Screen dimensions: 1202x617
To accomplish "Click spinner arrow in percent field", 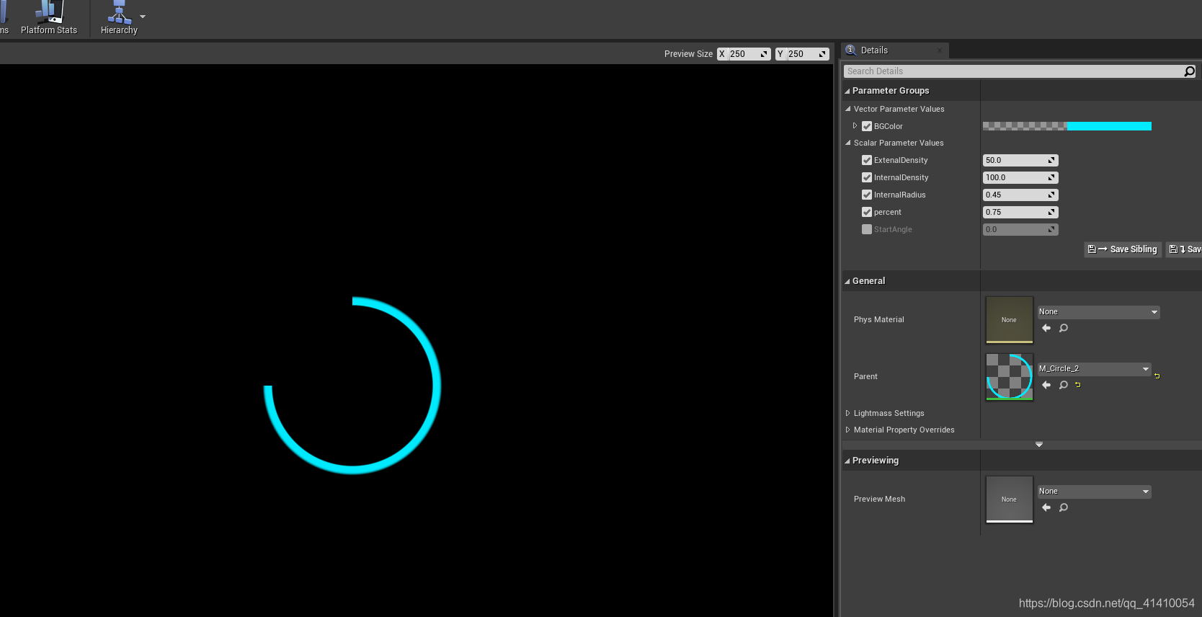I will click(x=1051, y=213).
